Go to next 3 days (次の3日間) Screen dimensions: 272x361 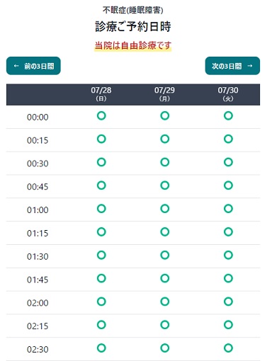point(232,66)
